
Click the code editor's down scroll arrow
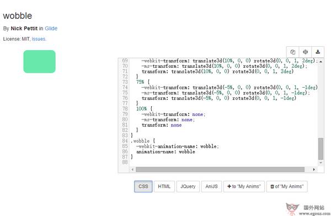click(321, 163)
